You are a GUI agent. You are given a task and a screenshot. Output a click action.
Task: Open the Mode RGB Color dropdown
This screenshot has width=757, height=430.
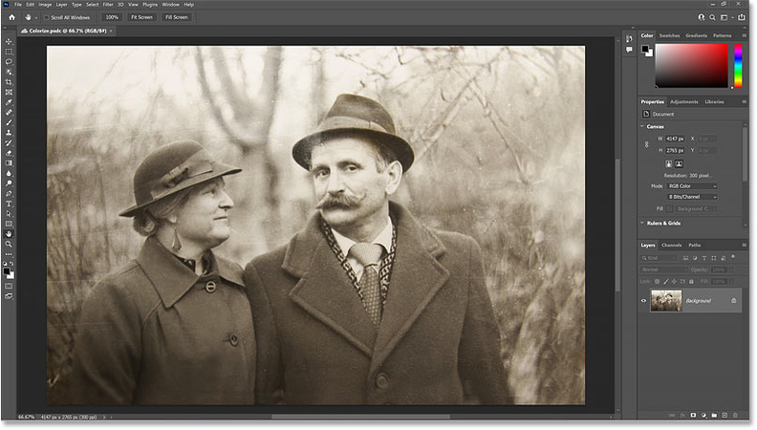692,185
